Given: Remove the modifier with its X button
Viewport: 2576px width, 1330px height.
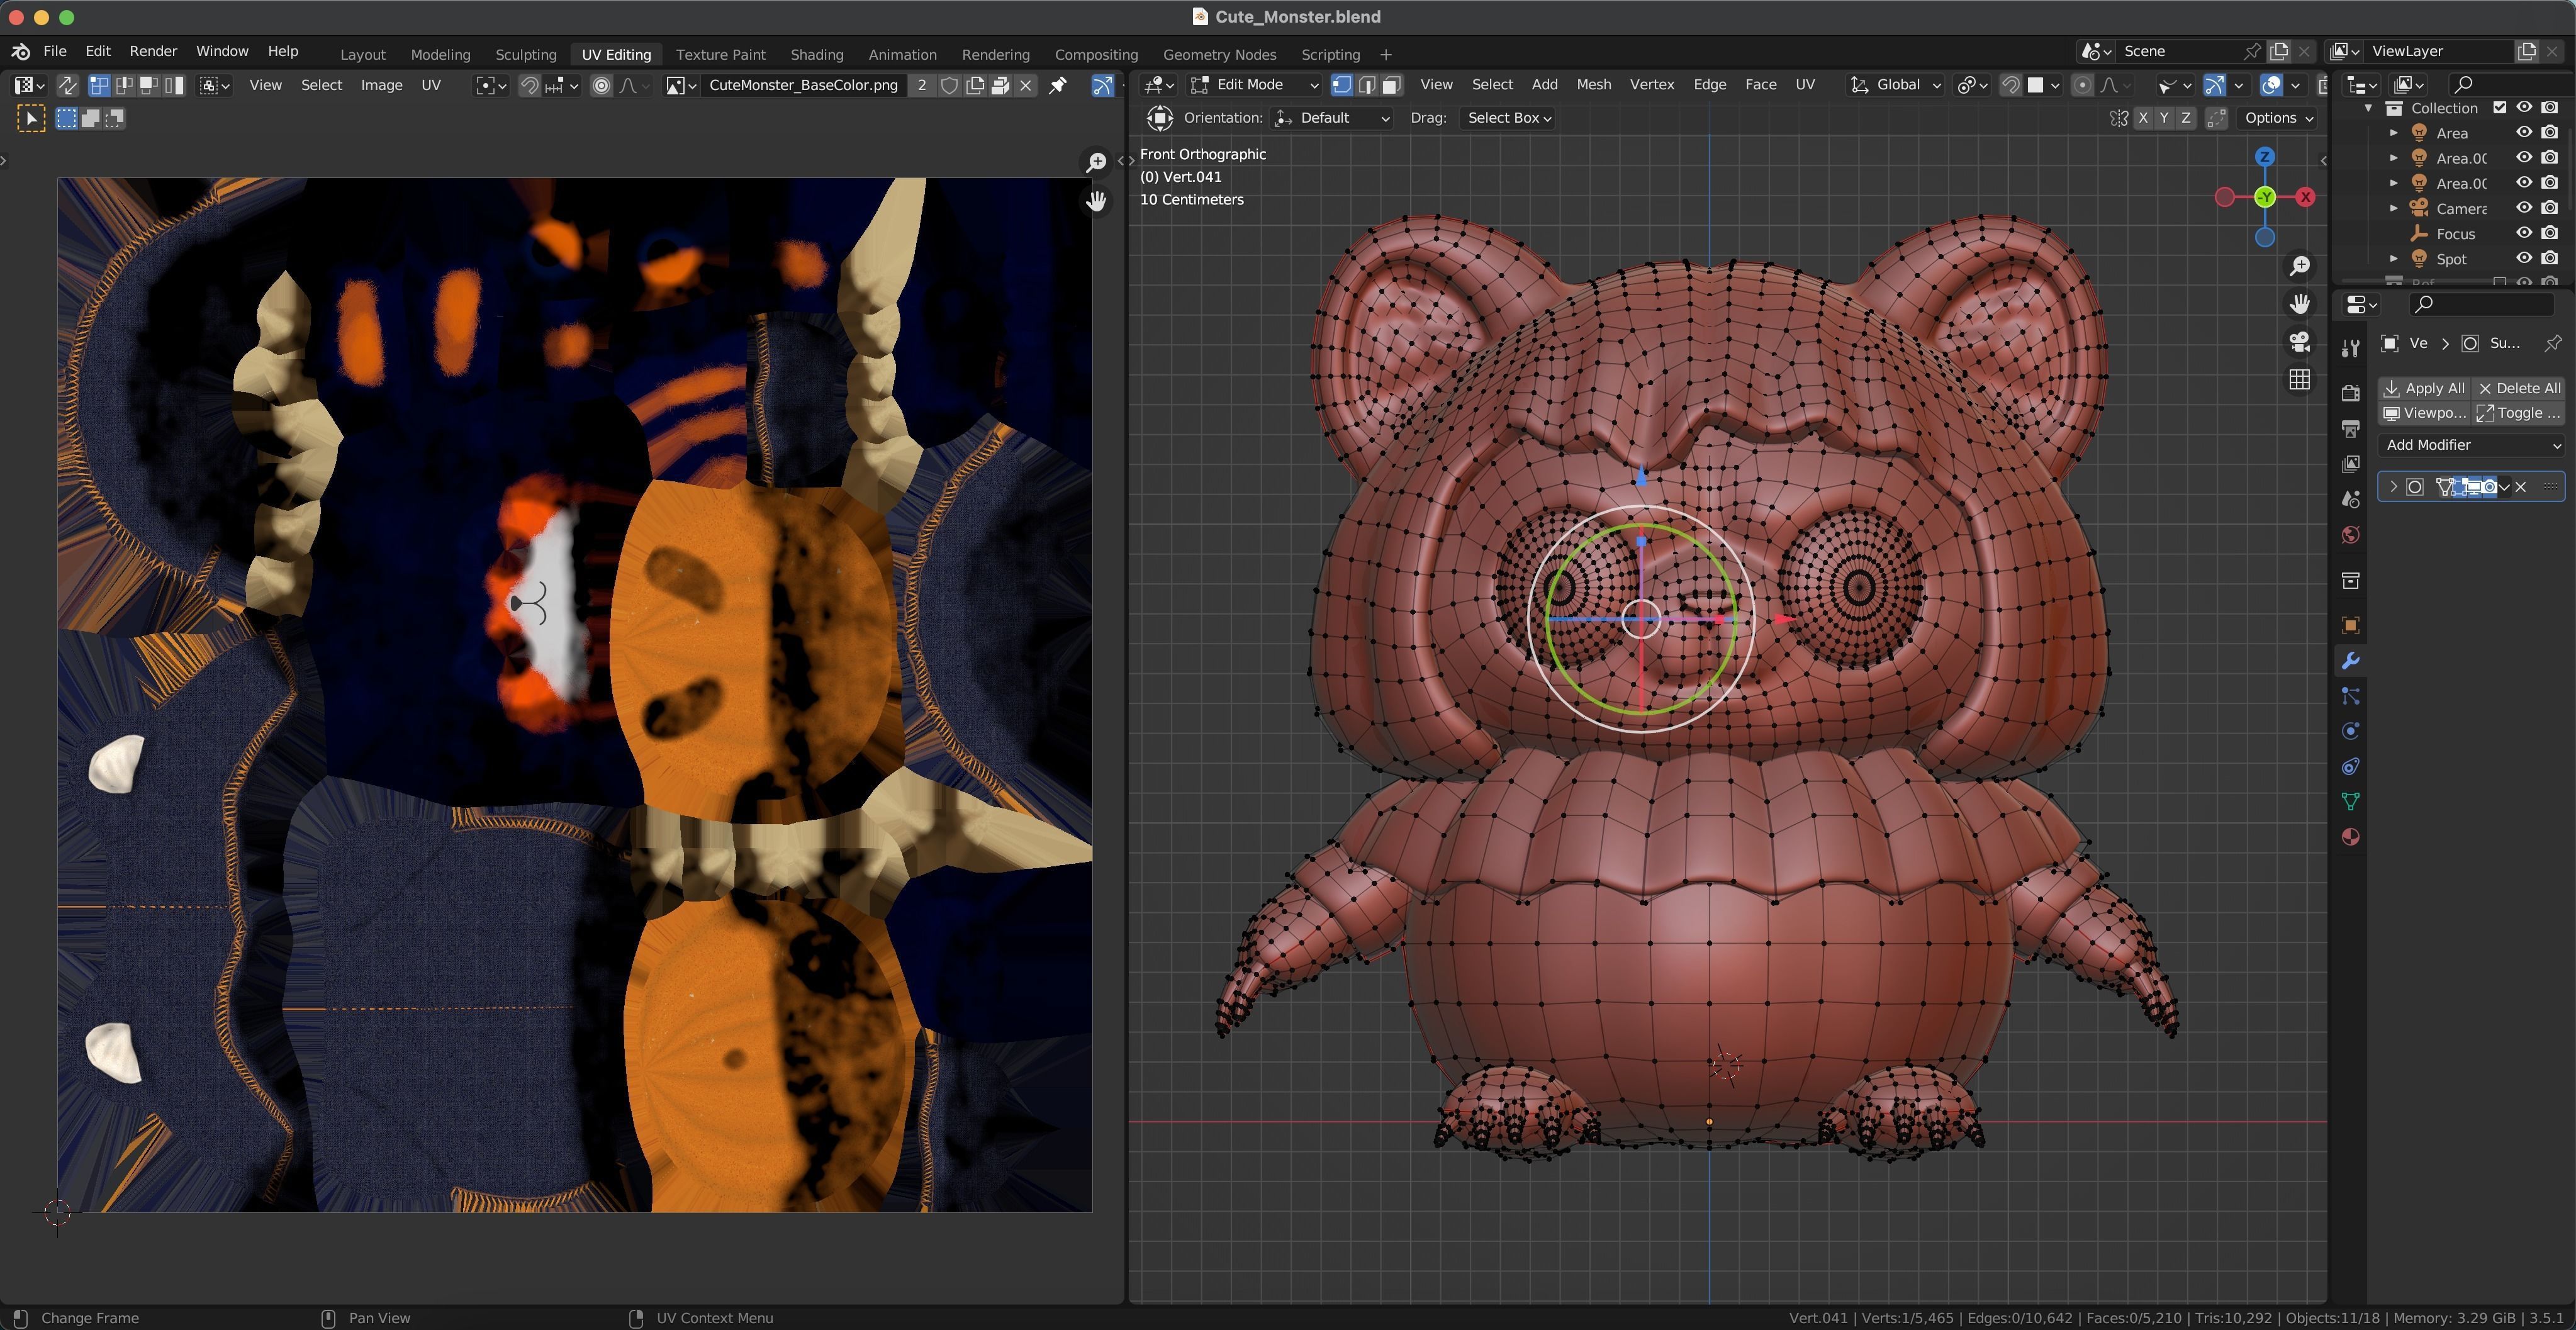Looking at the screenshot, I should pyautogui.click(x=2521, y=487).
